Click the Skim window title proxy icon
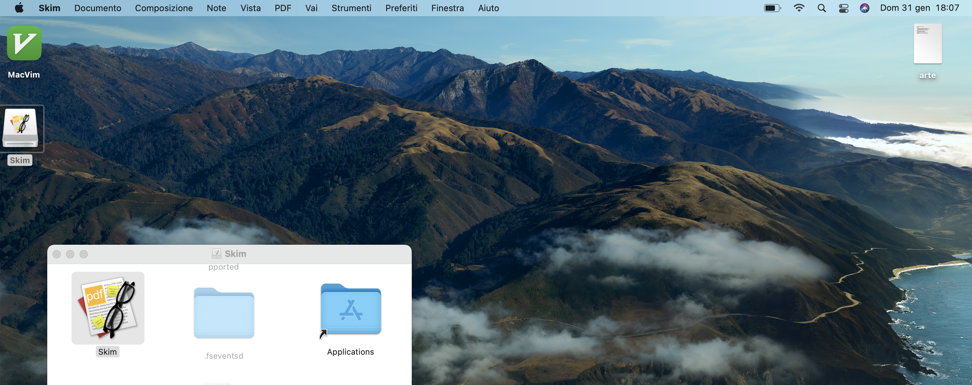The image size is (972, 385). coord(216,254)
